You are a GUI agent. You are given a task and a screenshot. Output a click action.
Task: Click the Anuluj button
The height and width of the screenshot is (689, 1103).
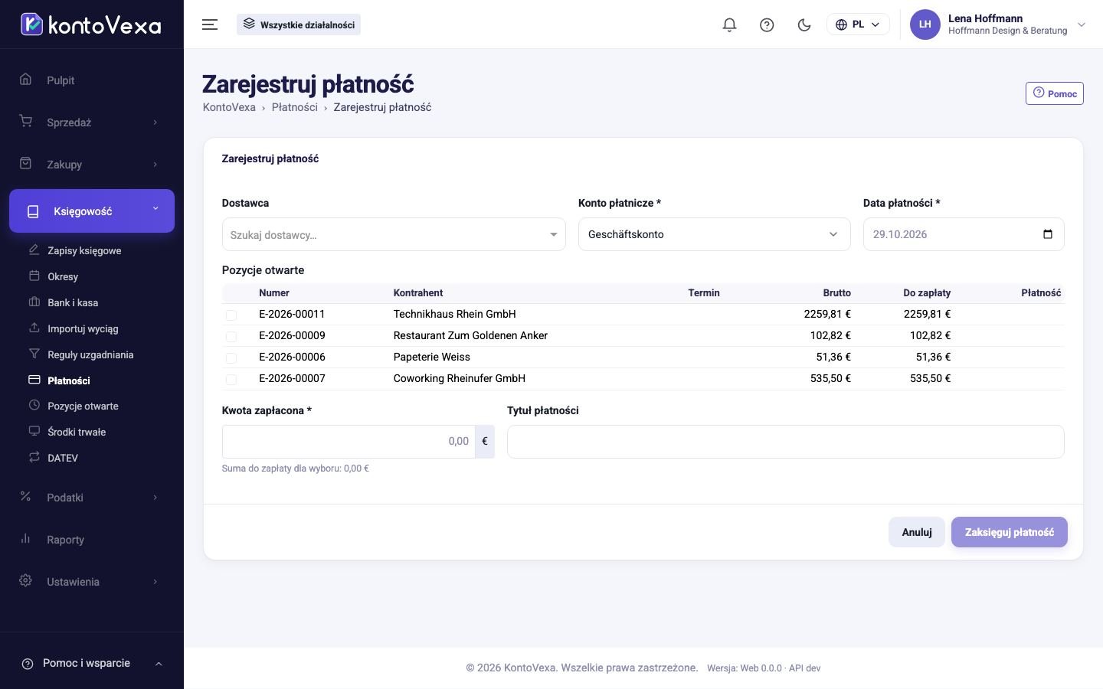[917, 532]
